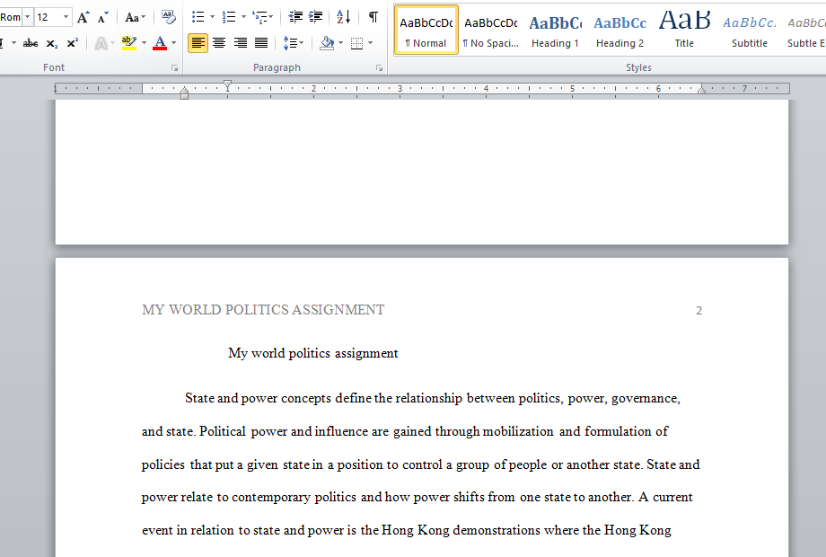Open the Text Effects dropdown arrow
The width and height of the screenshot is (826, 557).
[x=112, y=43]
